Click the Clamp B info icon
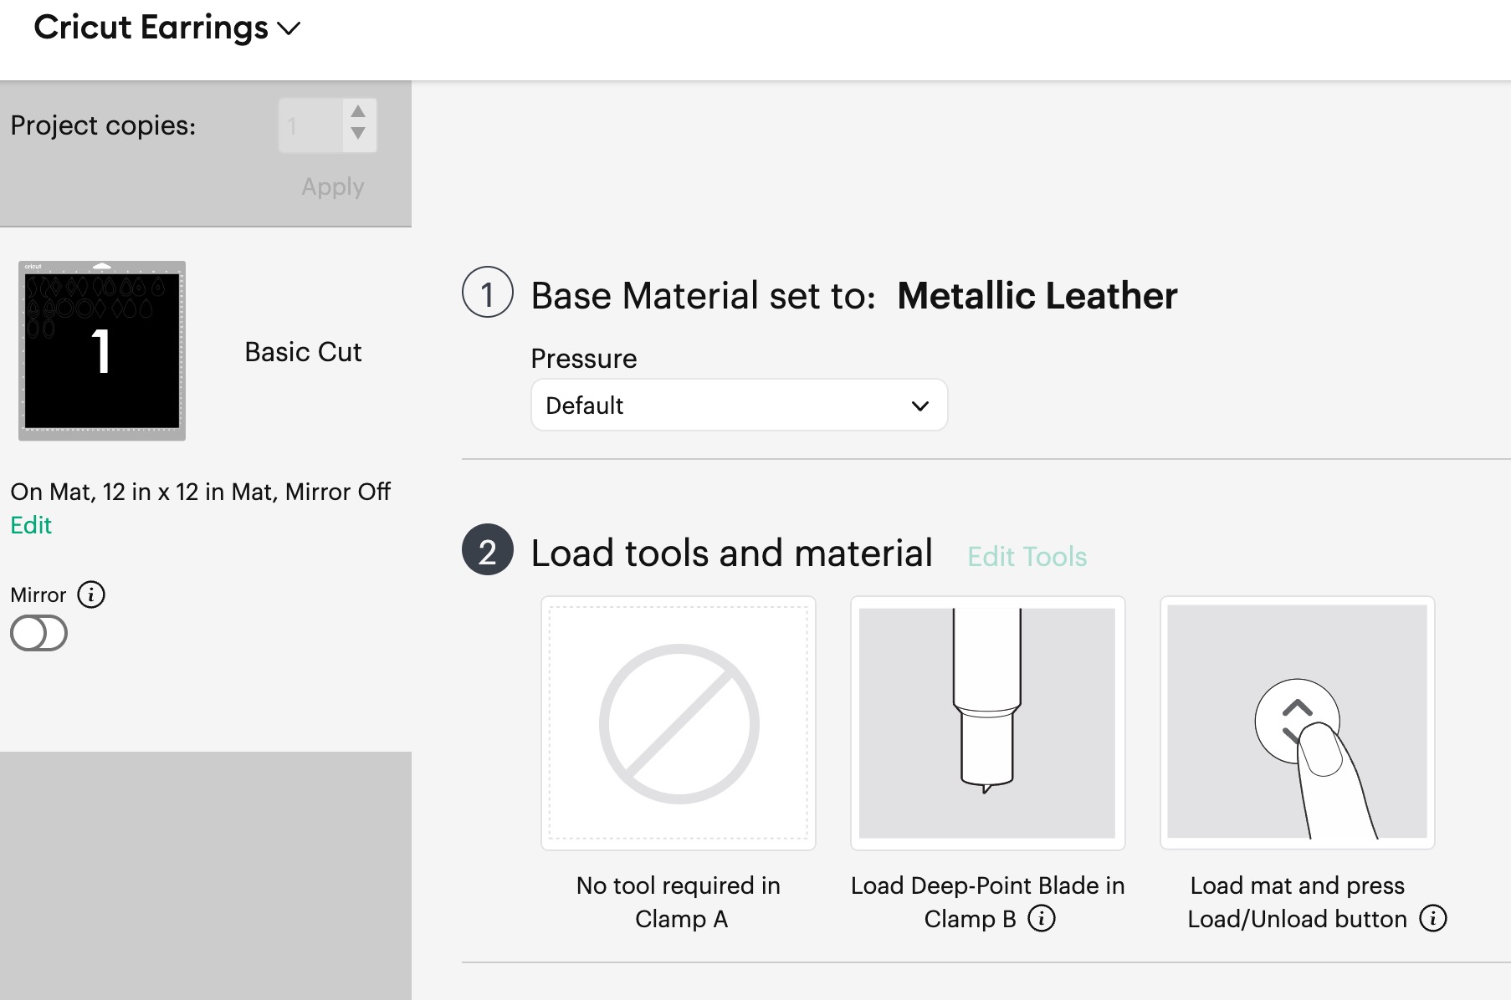Image resolution: width=1511 pixels, height=1000 pixels. click(1042, 918)
